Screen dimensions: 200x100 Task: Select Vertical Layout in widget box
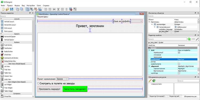point(7,22)
